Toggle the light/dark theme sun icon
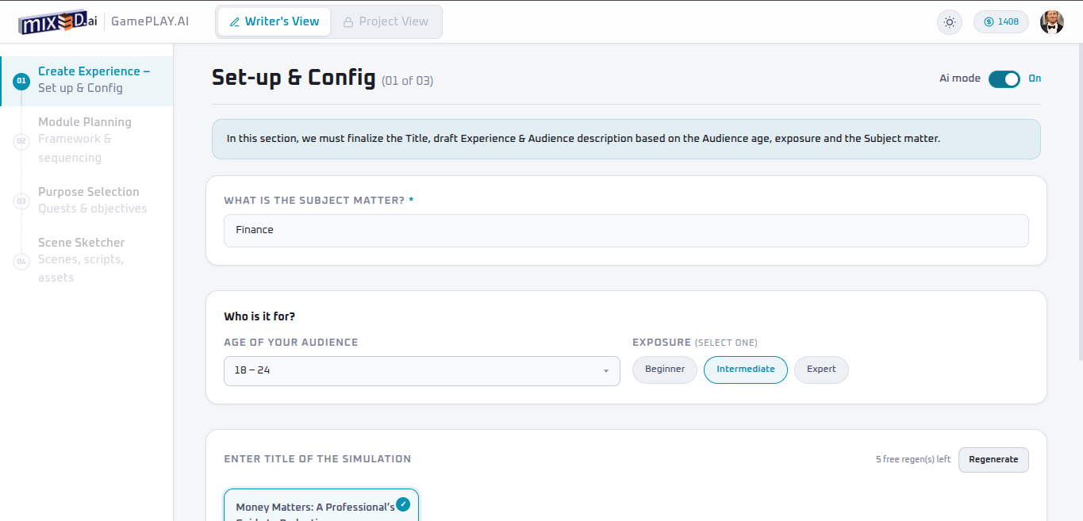This screenshot has height=521, width=1083. click(949, 22)
